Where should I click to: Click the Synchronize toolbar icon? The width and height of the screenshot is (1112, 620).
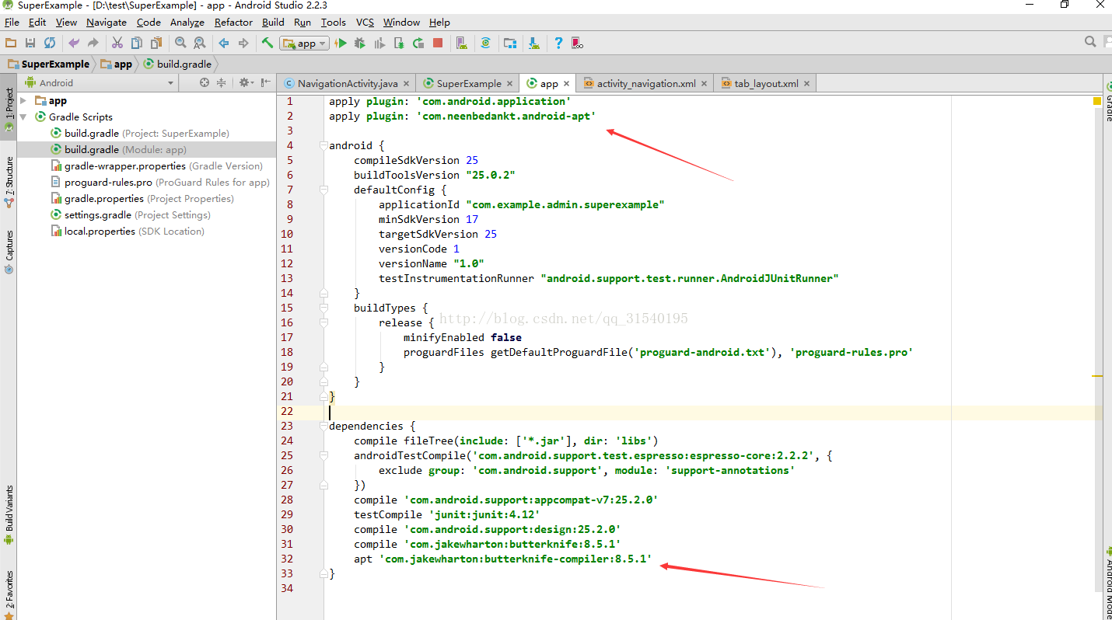click(x=50, y=44)
